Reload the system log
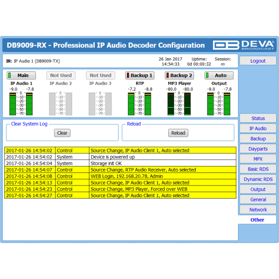Viewport: 279px width, 279px height. point(178,133)
